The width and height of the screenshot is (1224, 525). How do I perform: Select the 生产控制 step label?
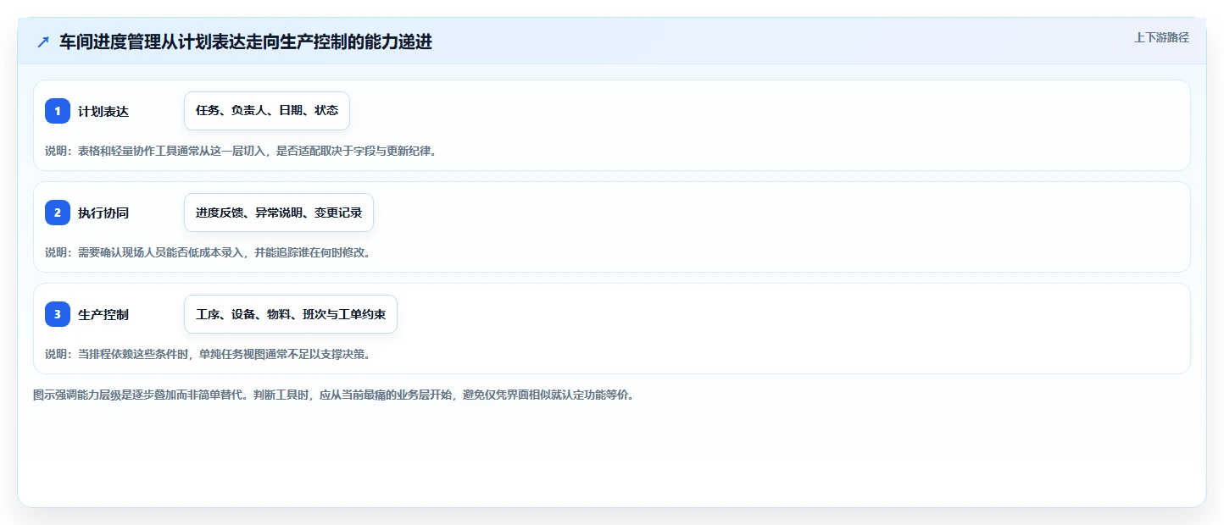[103, 315]
